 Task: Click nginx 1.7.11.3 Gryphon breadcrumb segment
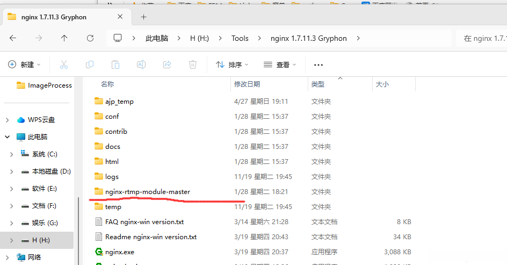[x=309, y=38]
